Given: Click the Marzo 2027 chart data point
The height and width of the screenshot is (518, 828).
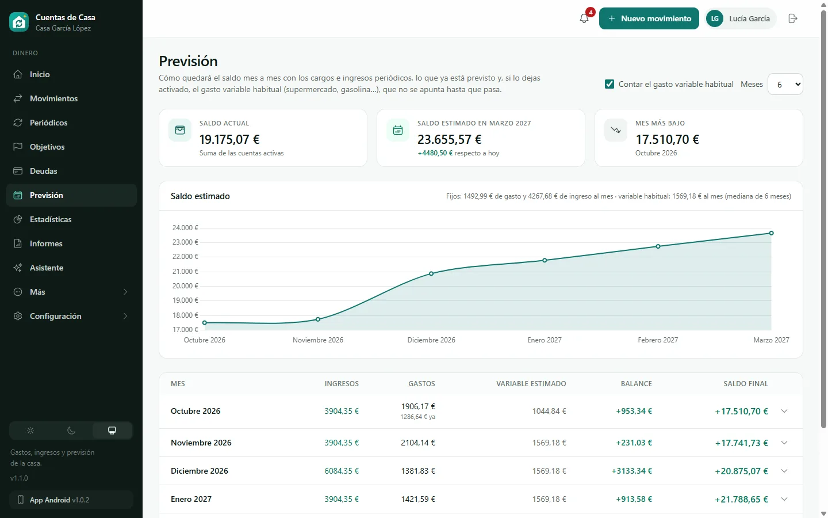Looking at the screenshot, I should [x=771, y=233].
